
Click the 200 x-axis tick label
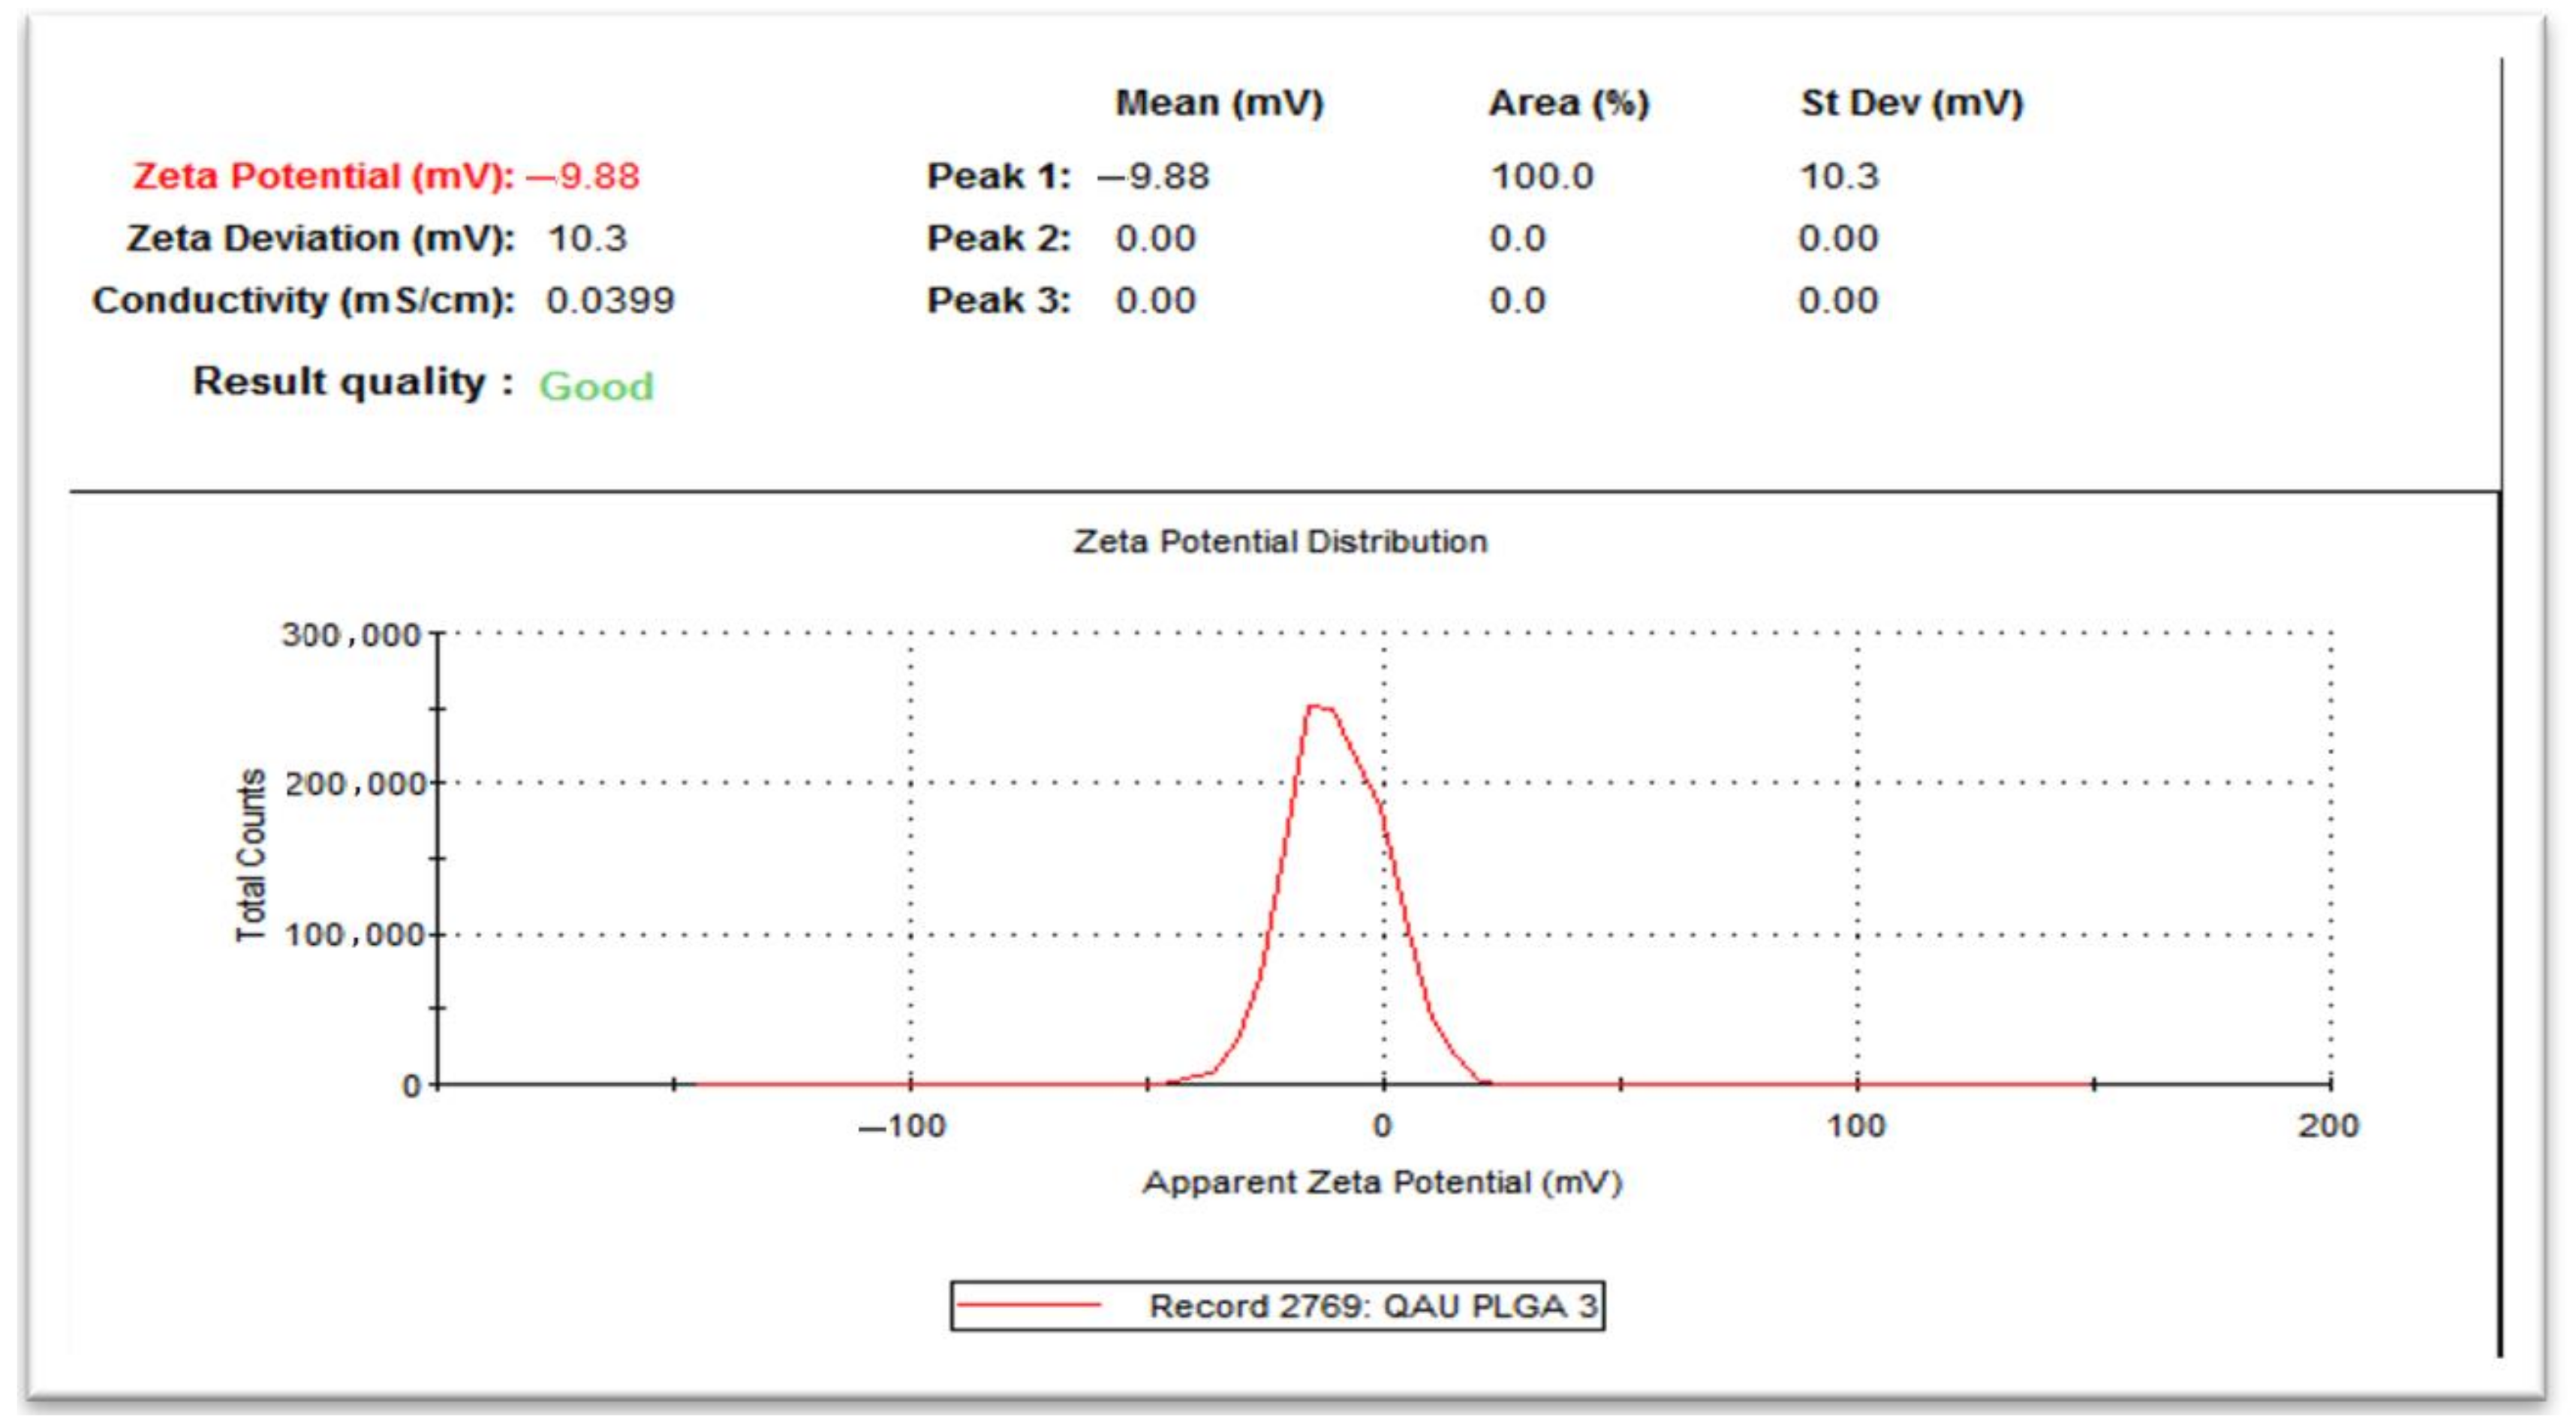2327,1126
